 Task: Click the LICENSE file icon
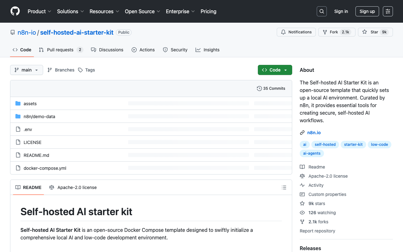click(x=18, y=142)
